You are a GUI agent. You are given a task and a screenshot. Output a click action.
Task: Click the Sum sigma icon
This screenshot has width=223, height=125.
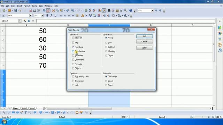[29, 21]
